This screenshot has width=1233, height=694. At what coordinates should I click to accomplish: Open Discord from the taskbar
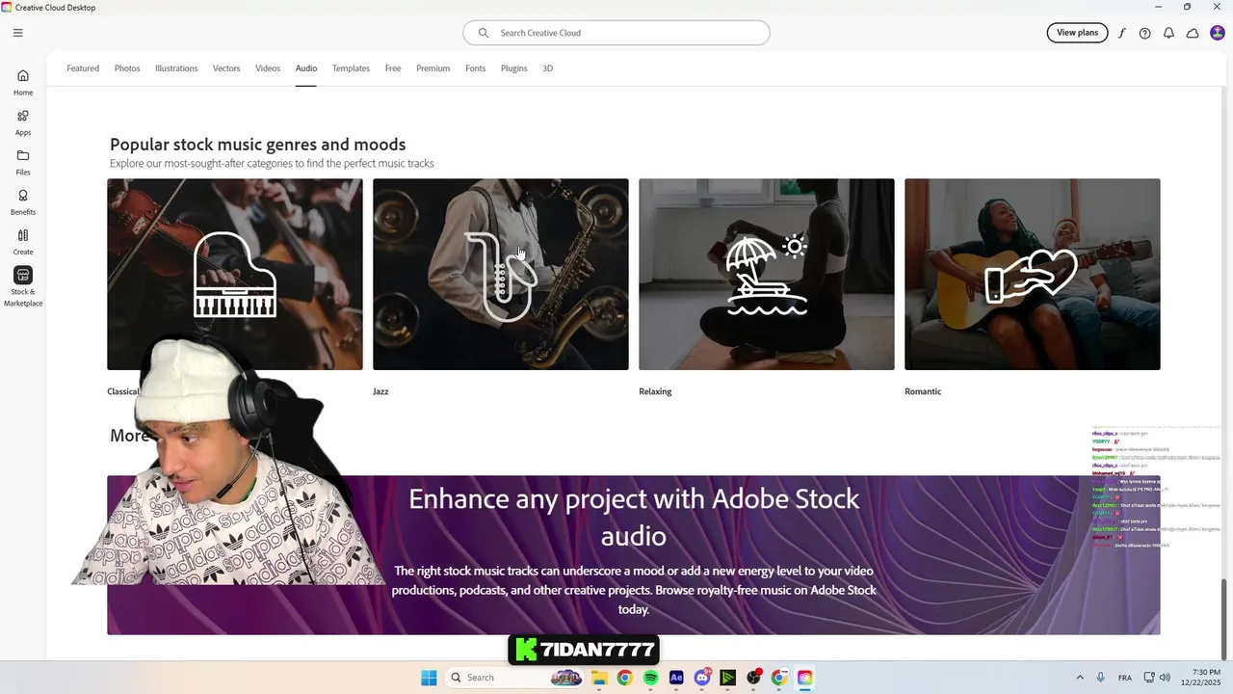tap(702, 678)
